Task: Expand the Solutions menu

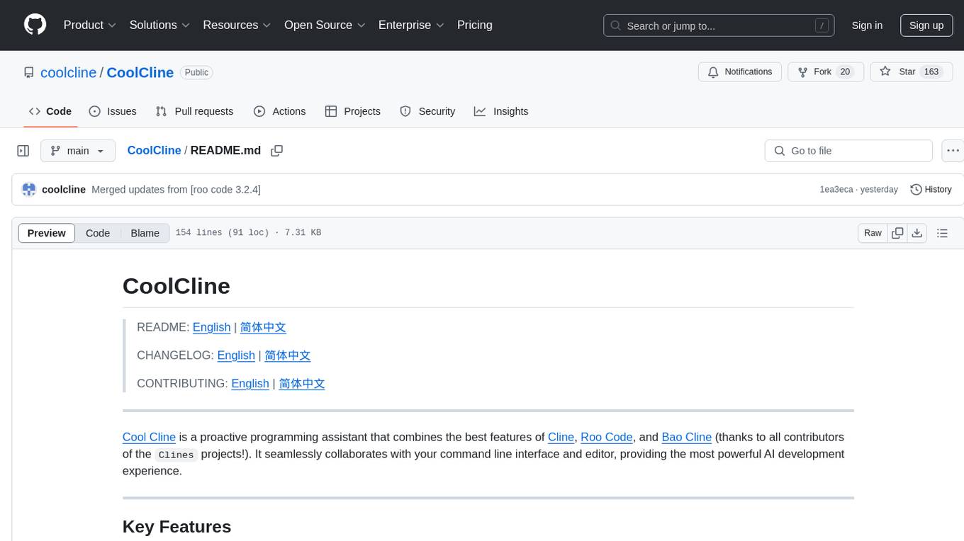Action: pos(159,25)
